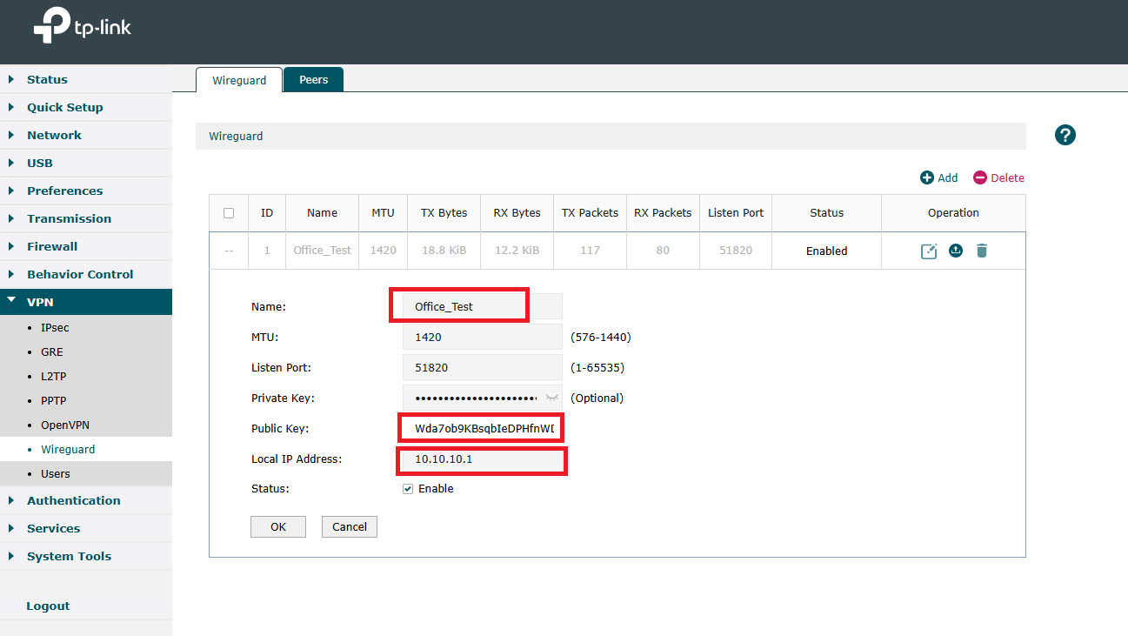Expand the Services section
Viewport: 1128px width, 636px height.
tap(86, 528)
